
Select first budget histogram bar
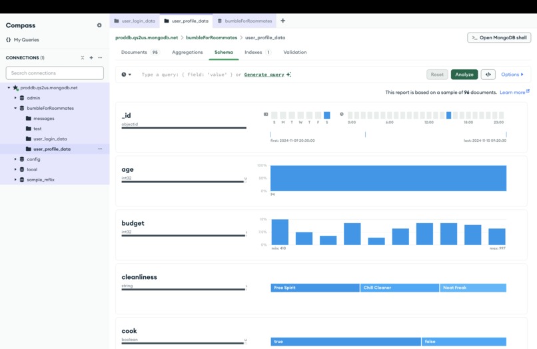280,232
